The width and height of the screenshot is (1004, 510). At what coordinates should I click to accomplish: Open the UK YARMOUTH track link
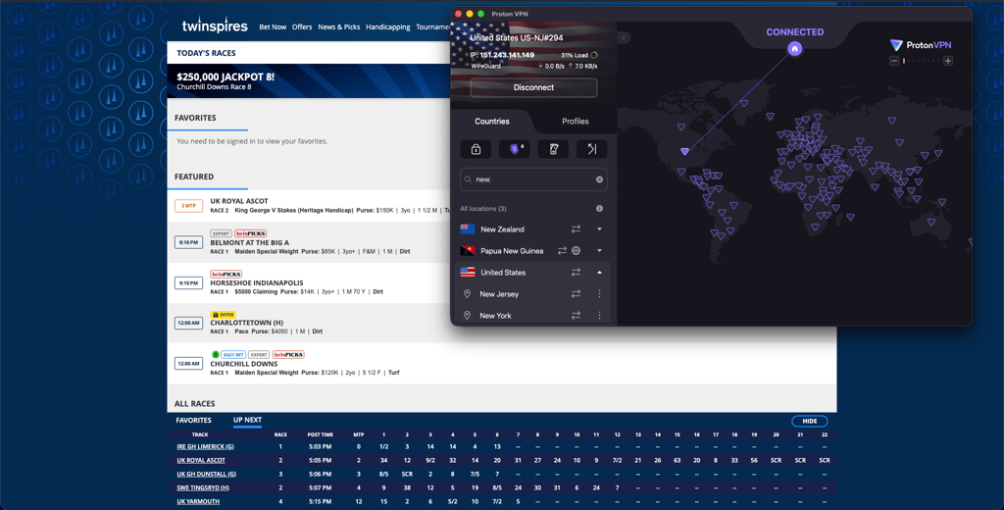coord(198,501)
